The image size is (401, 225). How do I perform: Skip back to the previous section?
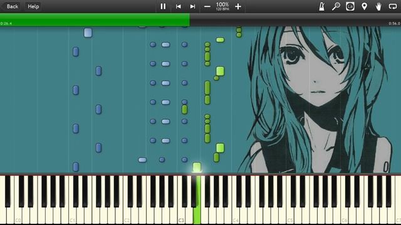click(x=178, y=6)
